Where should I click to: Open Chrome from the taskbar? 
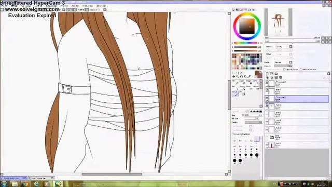(25, 183)
